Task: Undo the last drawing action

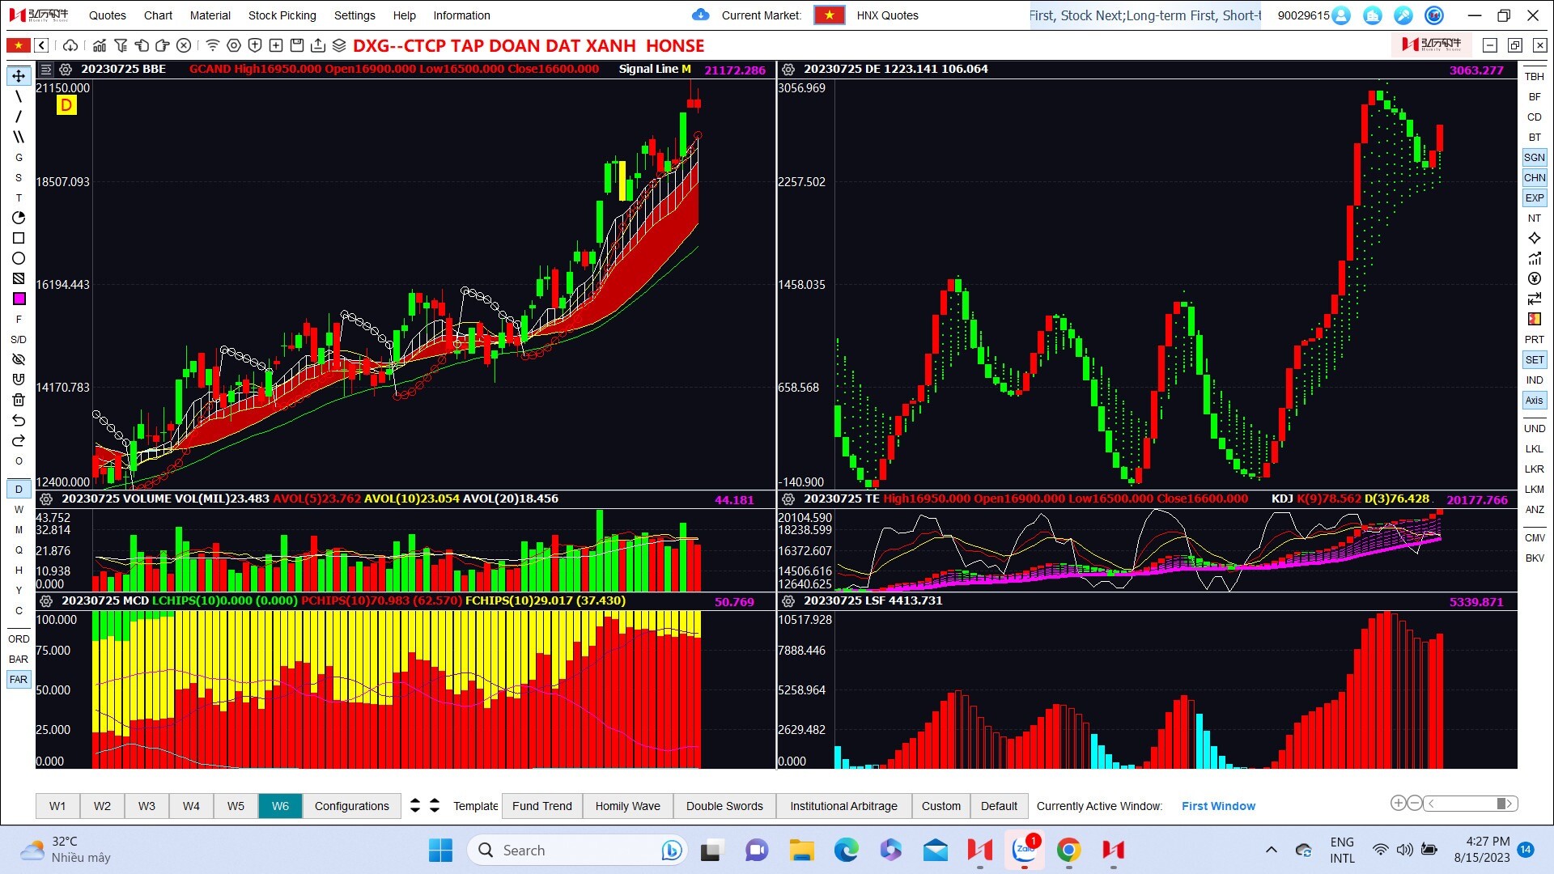Action: pyautogui.click(x=19, y=420)
